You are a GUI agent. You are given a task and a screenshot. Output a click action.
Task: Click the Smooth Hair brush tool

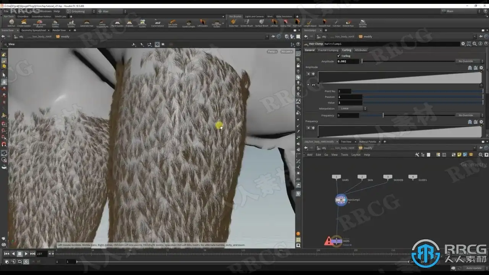pyautogui.click(x=324, y=23)
